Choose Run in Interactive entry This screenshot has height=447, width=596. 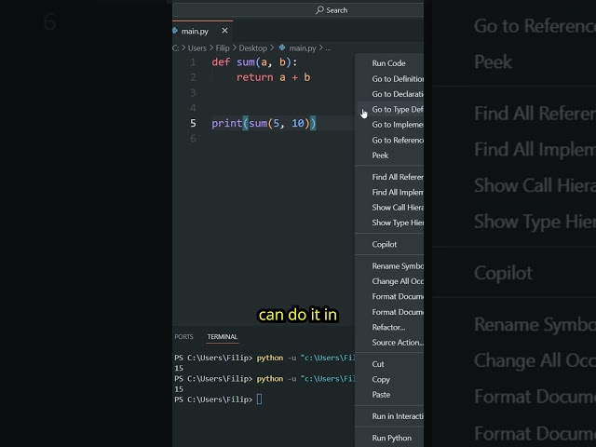tap(389, 416)
